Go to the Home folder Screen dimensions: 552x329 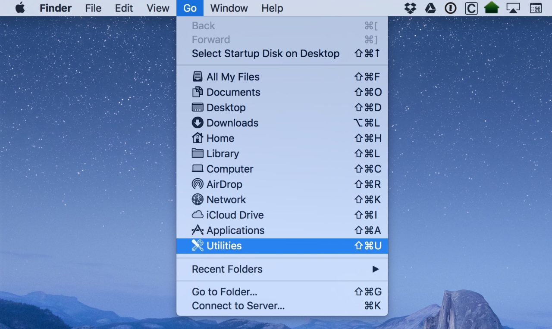pos(282,138)
